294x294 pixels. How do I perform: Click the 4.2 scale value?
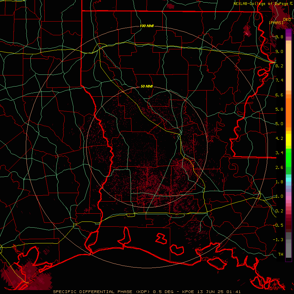(279, 139)
